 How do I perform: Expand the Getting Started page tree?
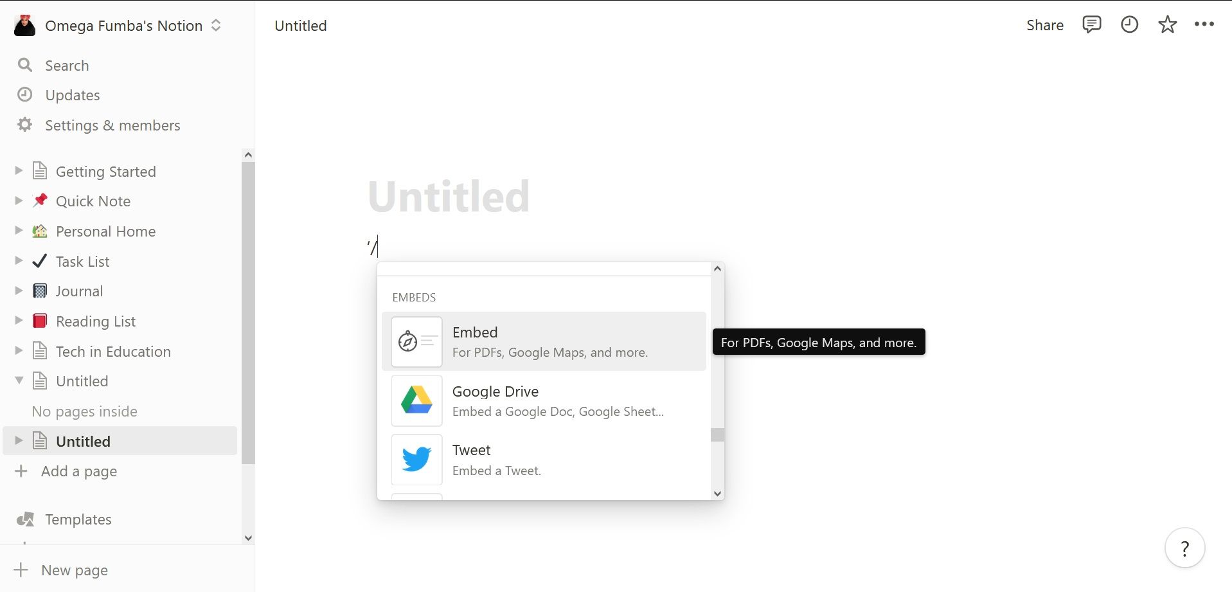point(19,170)
